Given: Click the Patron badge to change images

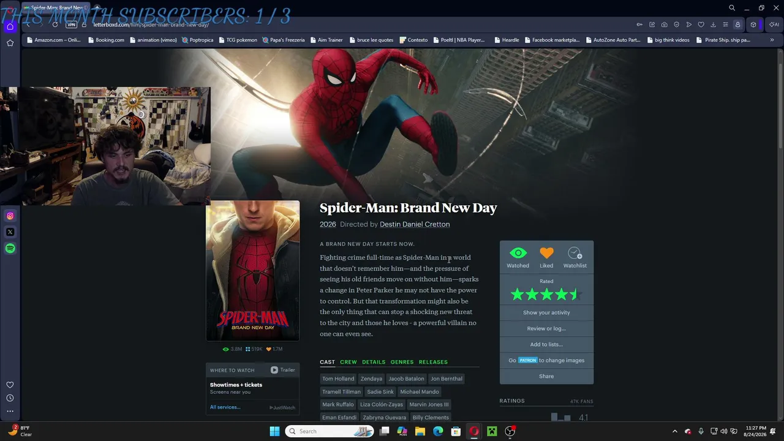Looking at the screenshot, I should (x=527, y=360).
